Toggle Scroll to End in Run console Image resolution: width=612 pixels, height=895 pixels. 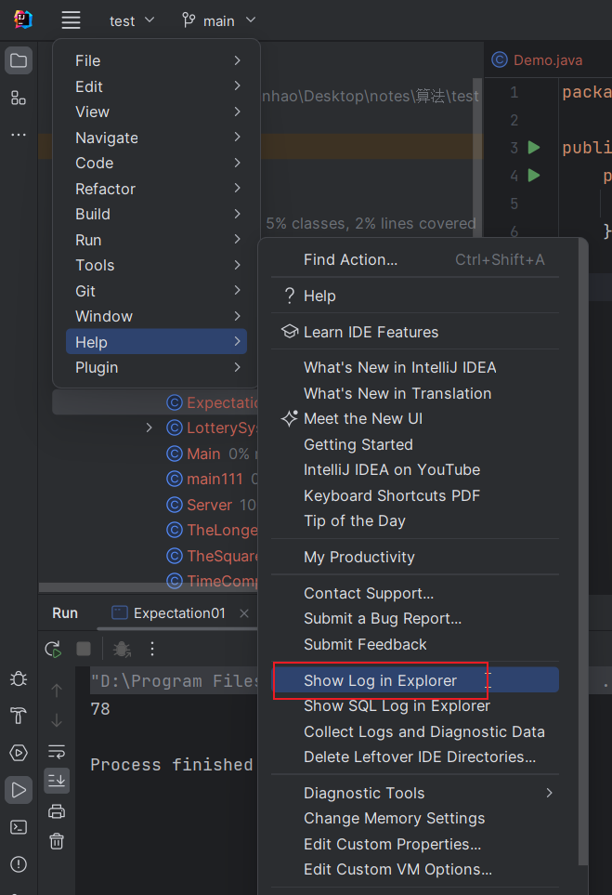(x=57, y=781)
